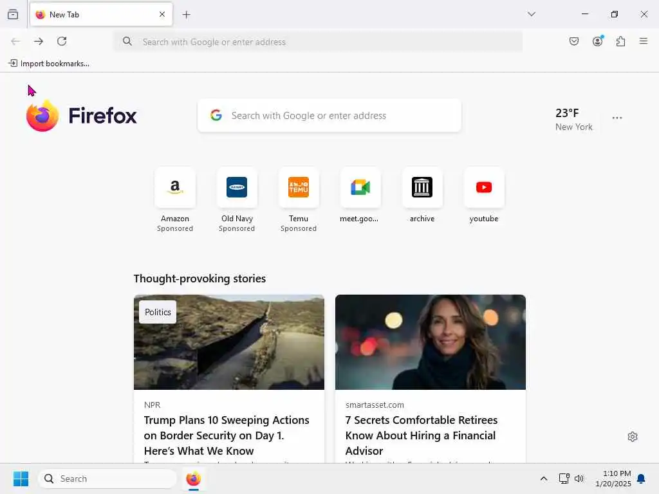The image size is (659, 494).
Task: Close the New Tab tab
Action: 162,14
